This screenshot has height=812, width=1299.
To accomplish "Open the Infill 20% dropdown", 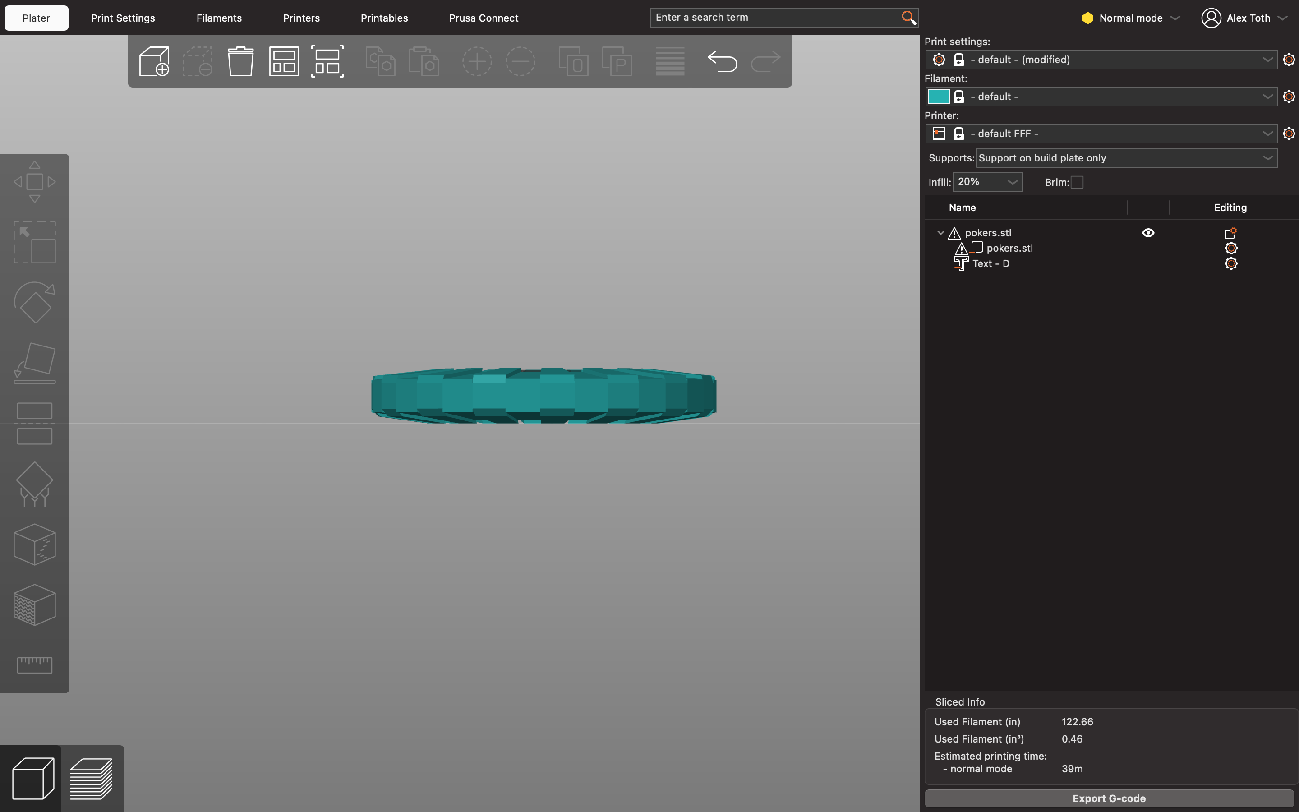I will [x=987, y=182].
